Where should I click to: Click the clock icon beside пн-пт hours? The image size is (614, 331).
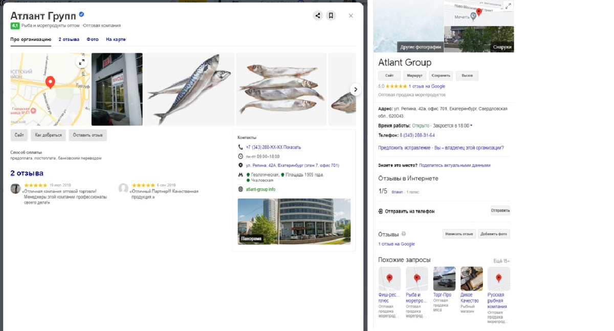pyautogui.click(x=240, y=156)
